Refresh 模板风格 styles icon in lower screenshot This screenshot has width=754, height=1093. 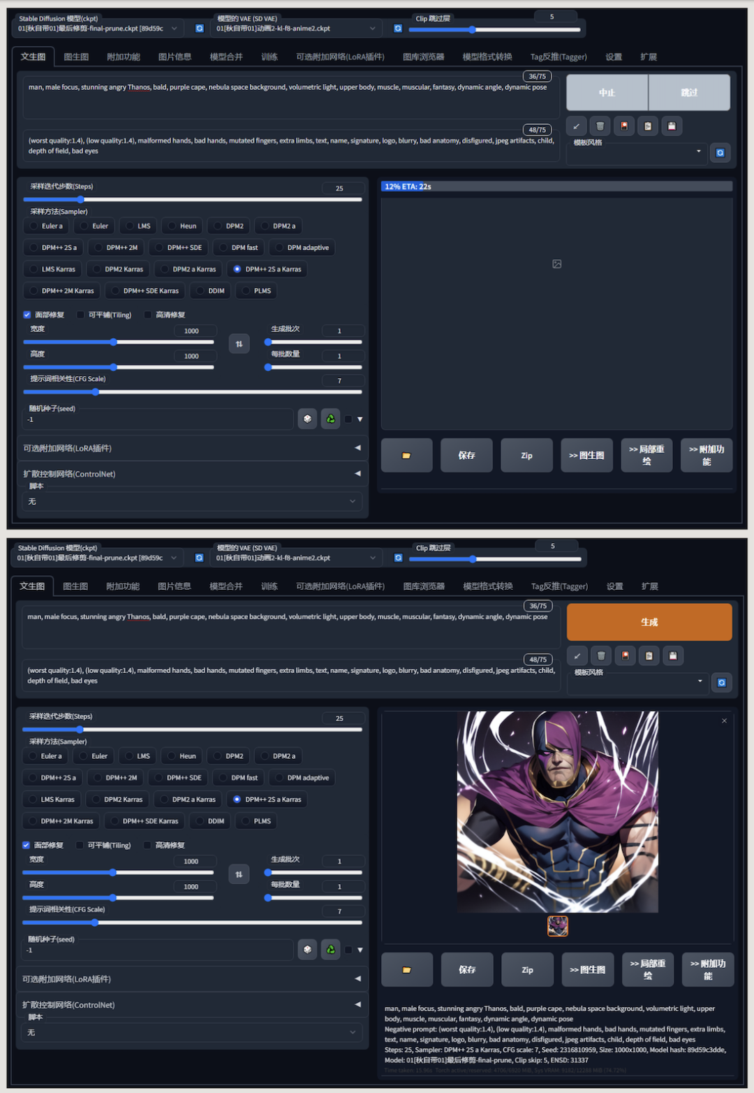click(x=722, y=682)
